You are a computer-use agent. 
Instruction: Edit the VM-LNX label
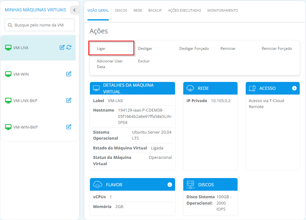(x=62, y=47)
